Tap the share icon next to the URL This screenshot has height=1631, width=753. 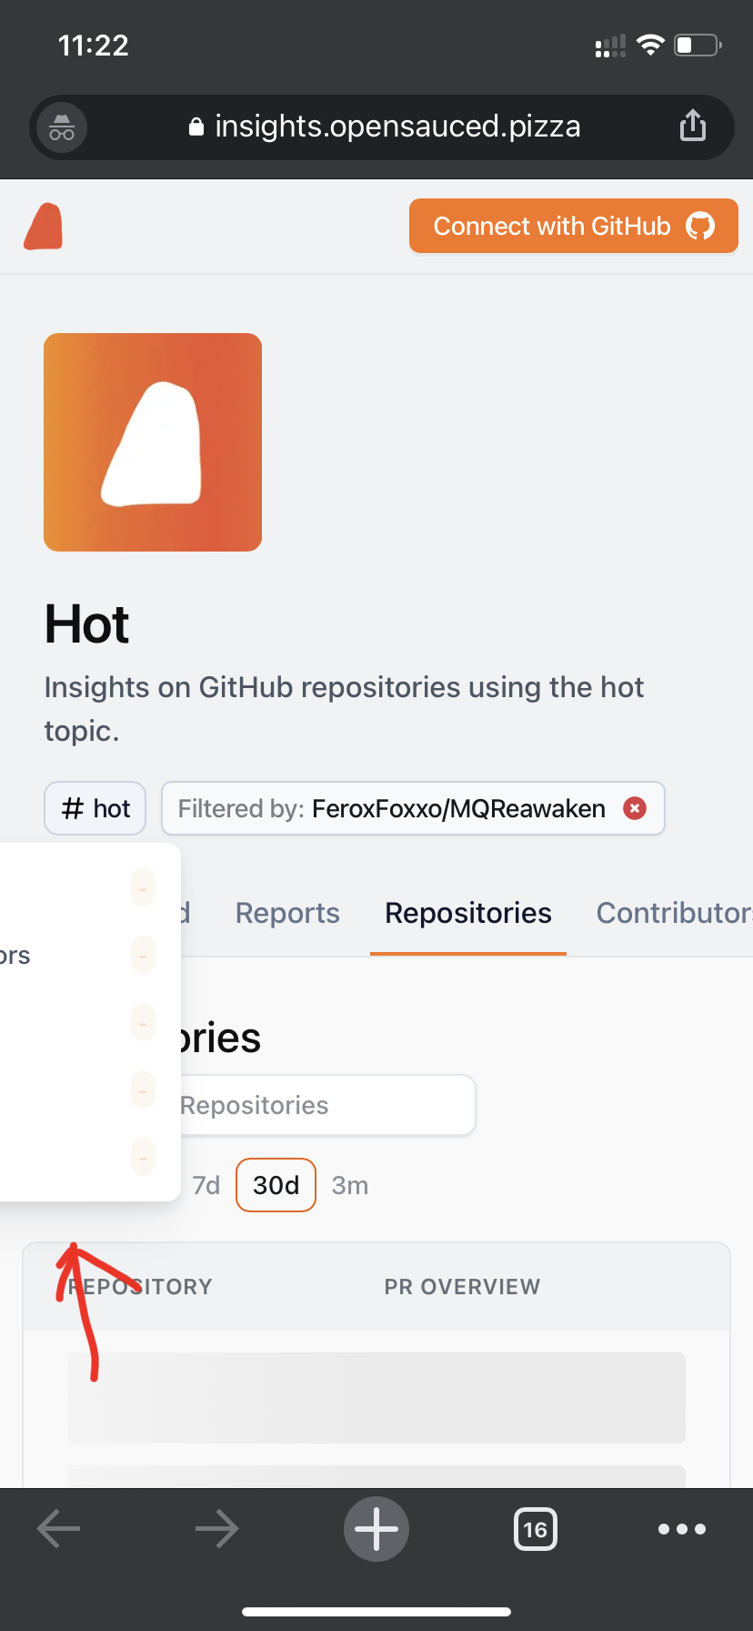click(x=693, y=126)
